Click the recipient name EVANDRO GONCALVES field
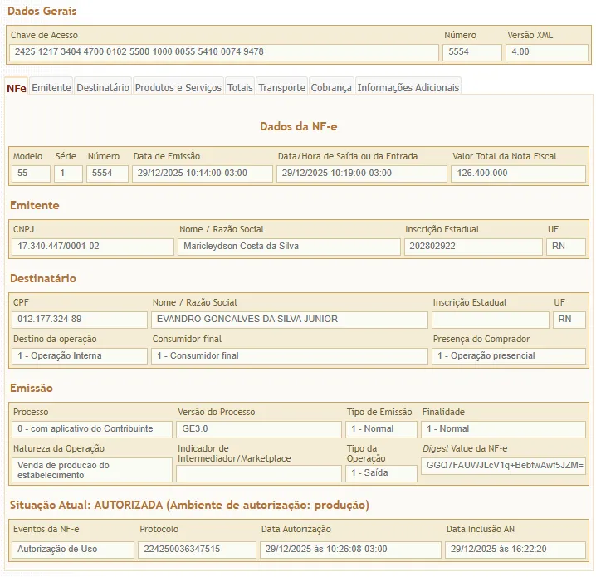The width and height of the screenshot is (596, 577). (289, 320)
